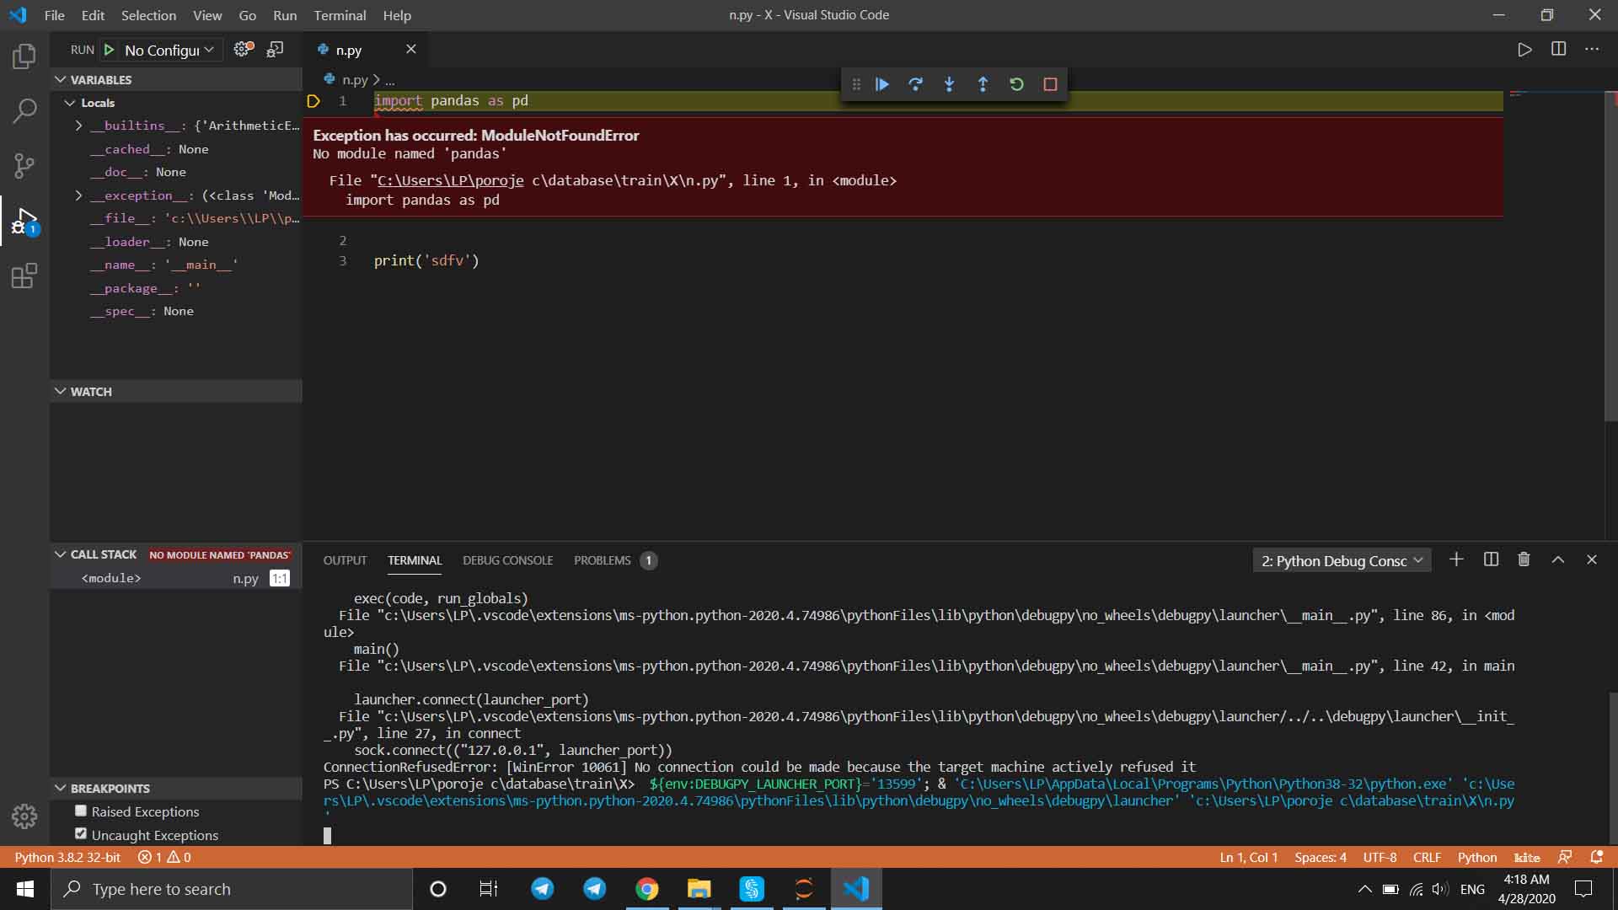Open the debug console icon in Run header
The width and height of the screenshot is (1618, 910).
tap(275, 50)
